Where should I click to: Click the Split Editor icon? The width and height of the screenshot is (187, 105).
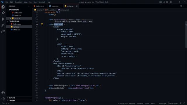pyautogui.click(x=181, y=6)
